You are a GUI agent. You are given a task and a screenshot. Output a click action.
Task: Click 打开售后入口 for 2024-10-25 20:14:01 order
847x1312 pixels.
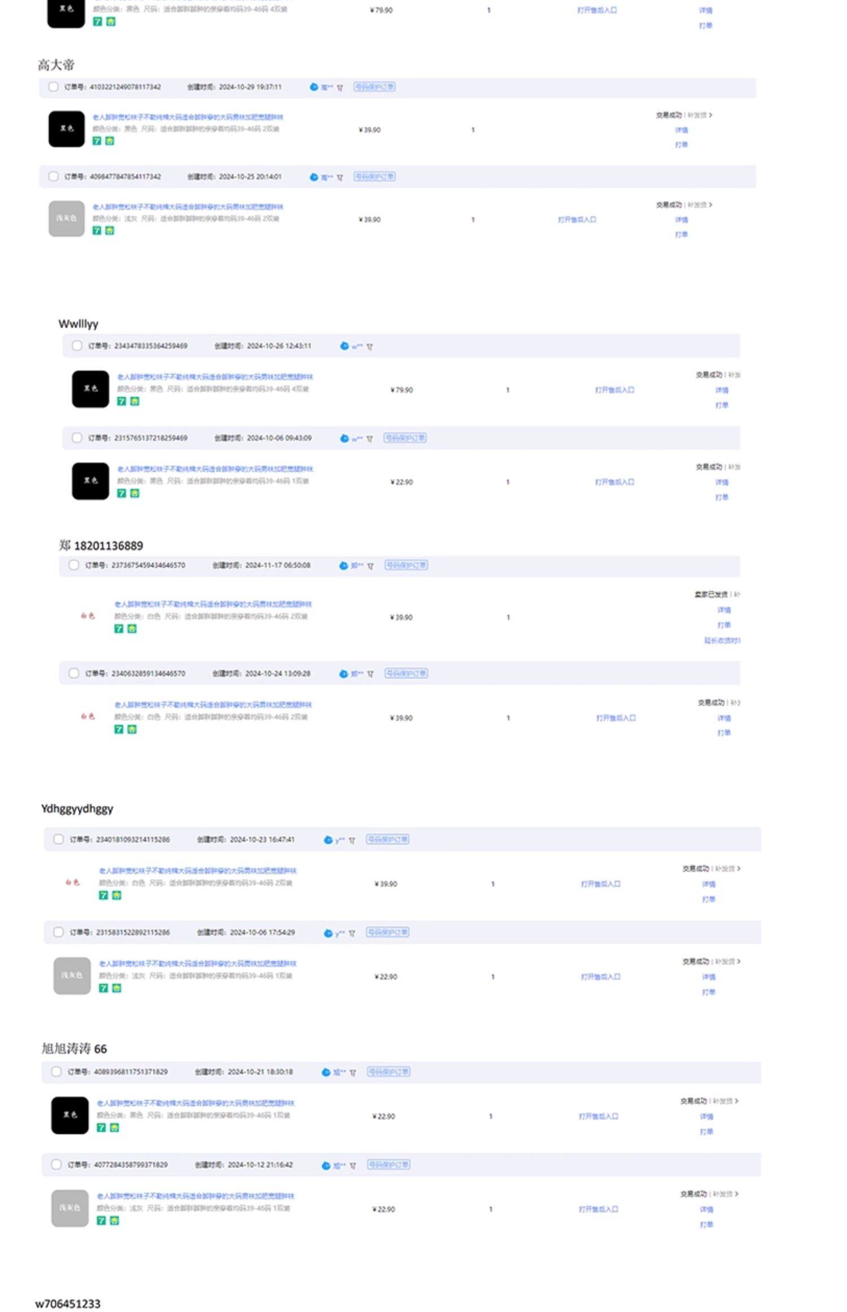pyautogui.click(x=577, y=220)
